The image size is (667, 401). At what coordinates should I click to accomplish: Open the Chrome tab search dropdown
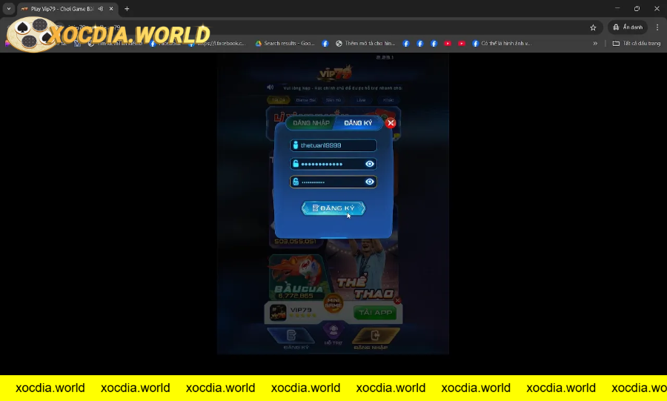pyautogui.click(x=8, y=8)
